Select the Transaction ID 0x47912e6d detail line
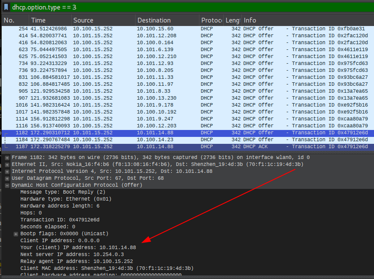374x279 pixels. [x=60, y=220]
